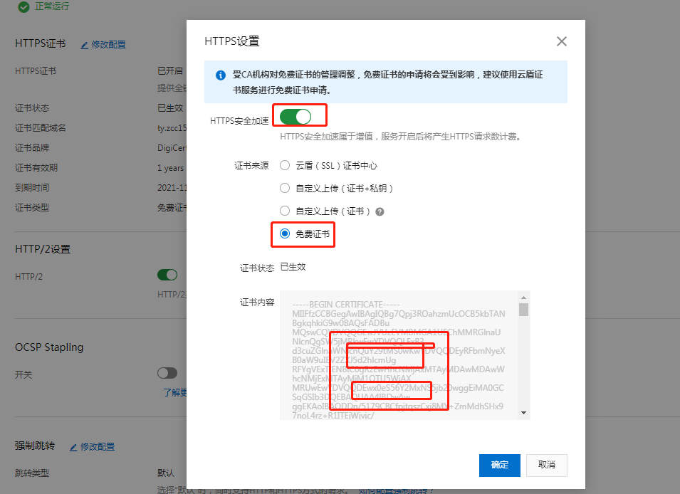Click the certificate box scroll-down arrow

point(524,413)
